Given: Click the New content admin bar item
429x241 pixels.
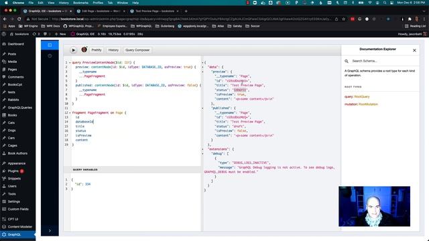Looking at the screenshot, I should [x=60, y=34].
